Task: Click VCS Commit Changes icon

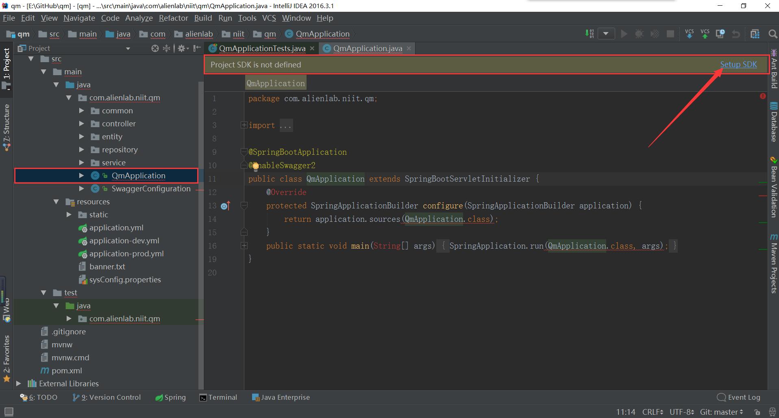Action: click(705, 34)
